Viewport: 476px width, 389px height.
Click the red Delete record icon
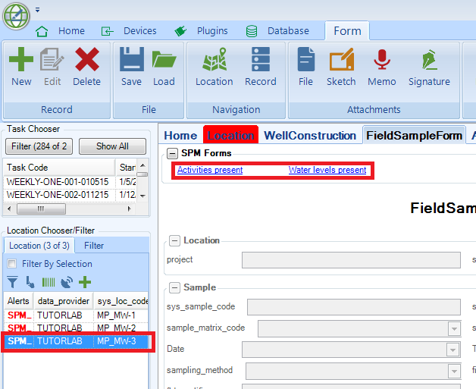tap(86, 67)
